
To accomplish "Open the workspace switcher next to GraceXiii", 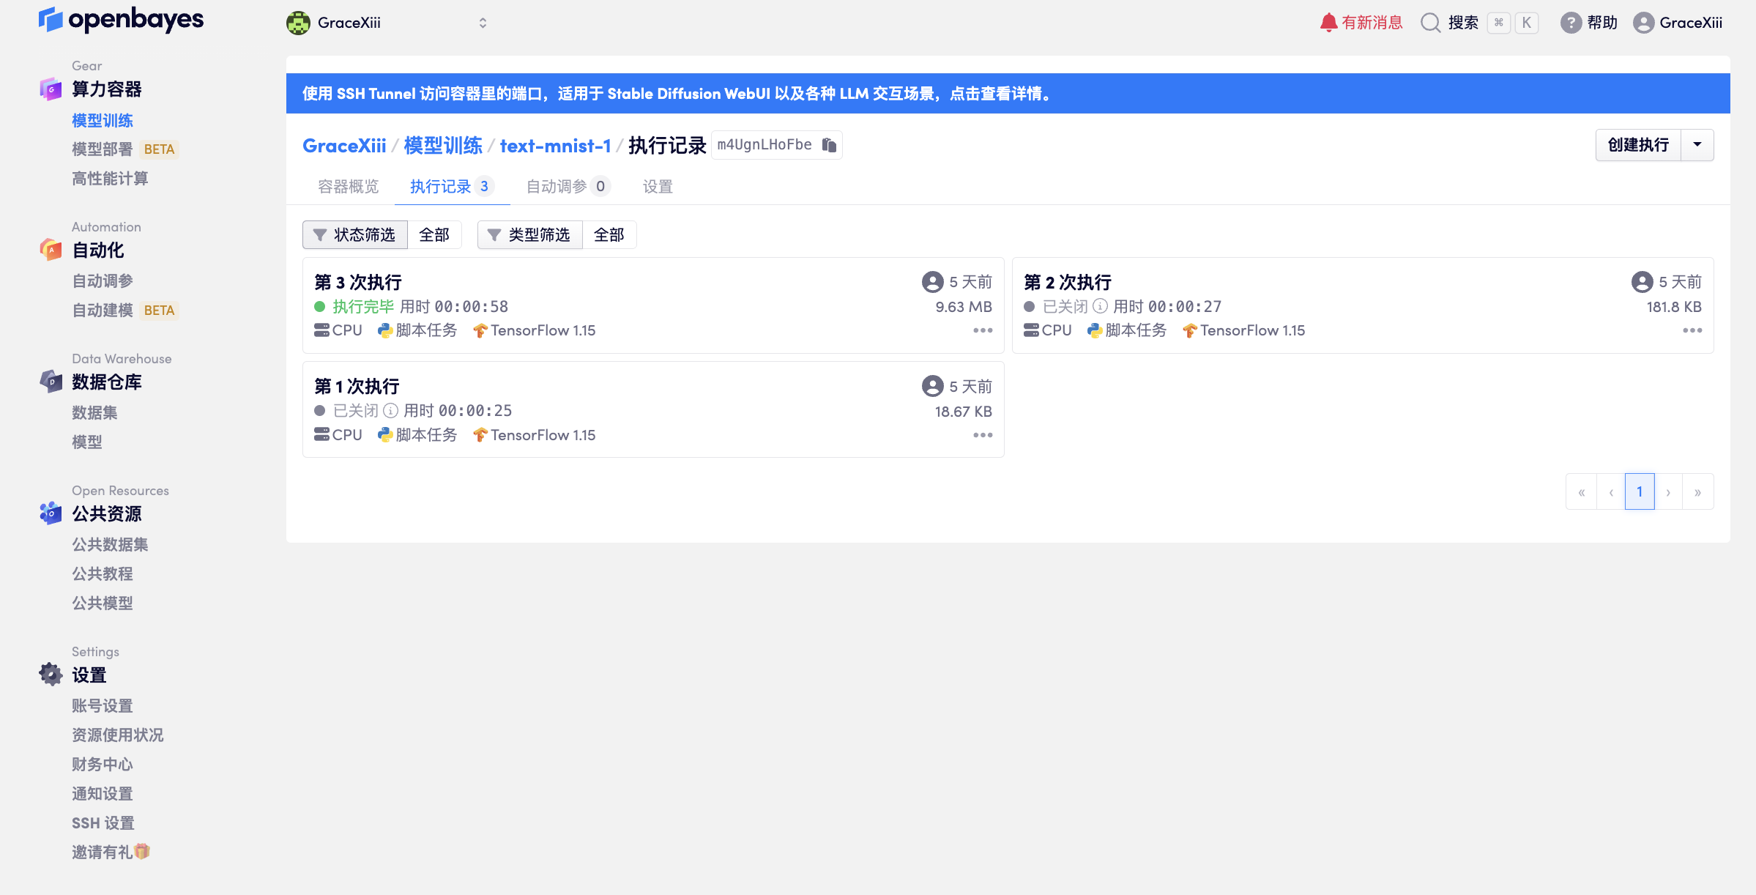I will (x=483, y=23).
